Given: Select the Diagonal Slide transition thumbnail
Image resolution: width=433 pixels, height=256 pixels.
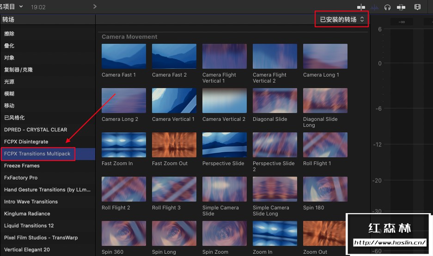Looking at the screenshot, I should point(274,101).
